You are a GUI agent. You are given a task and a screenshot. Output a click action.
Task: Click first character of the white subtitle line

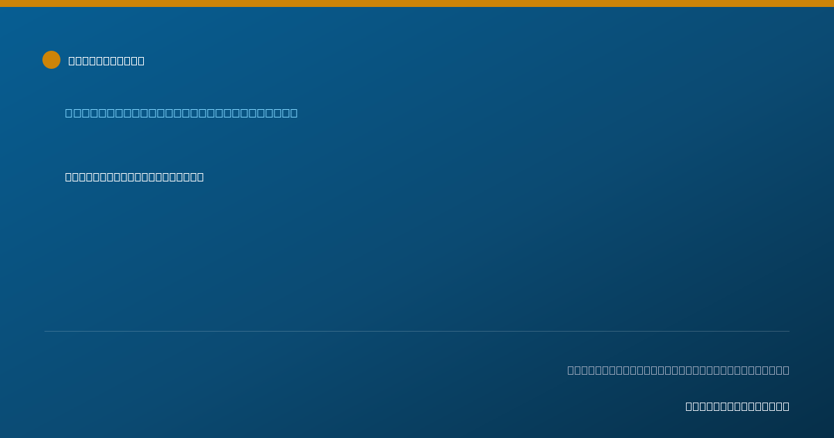(x=68, y=177)
